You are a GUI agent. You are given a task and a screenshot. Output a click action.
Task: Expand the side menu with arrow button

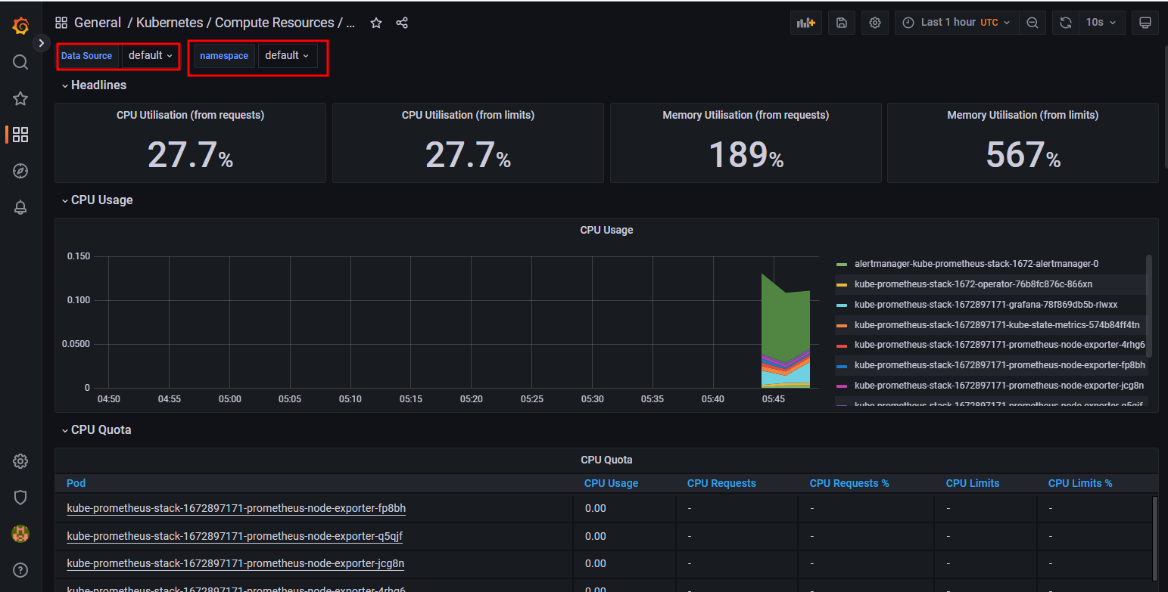click(42, 43)
